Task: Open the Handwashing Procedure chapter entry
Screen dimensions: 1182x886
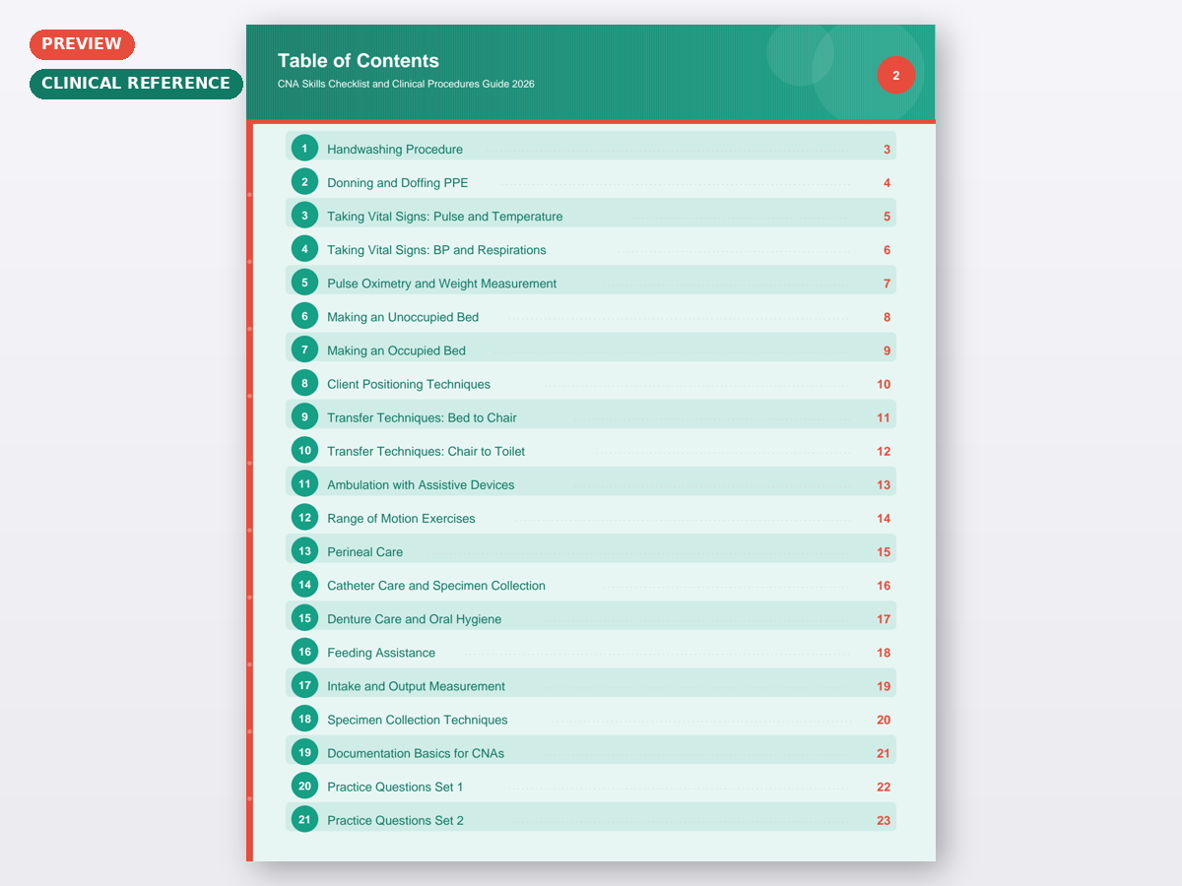Action: coord(395,149)
